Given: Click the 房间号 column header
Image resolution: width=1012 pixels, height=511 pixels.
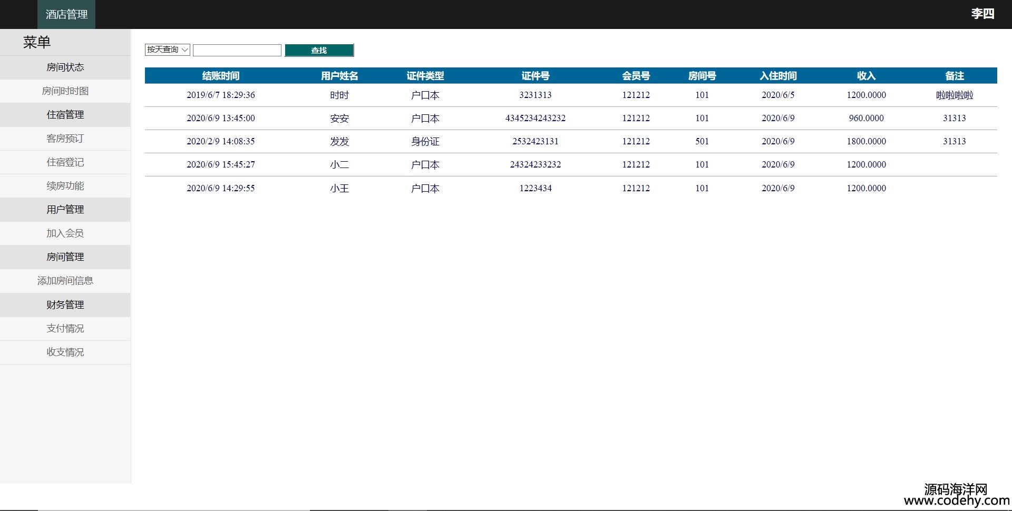Looking at the screenshot, I should (x=702, y=76).
